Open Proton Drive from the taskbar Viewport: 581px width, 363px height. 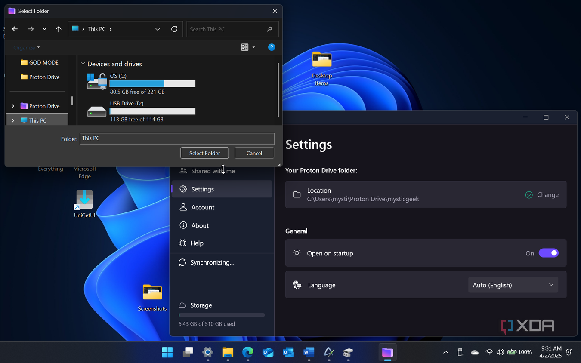click(x=387, y=352)
